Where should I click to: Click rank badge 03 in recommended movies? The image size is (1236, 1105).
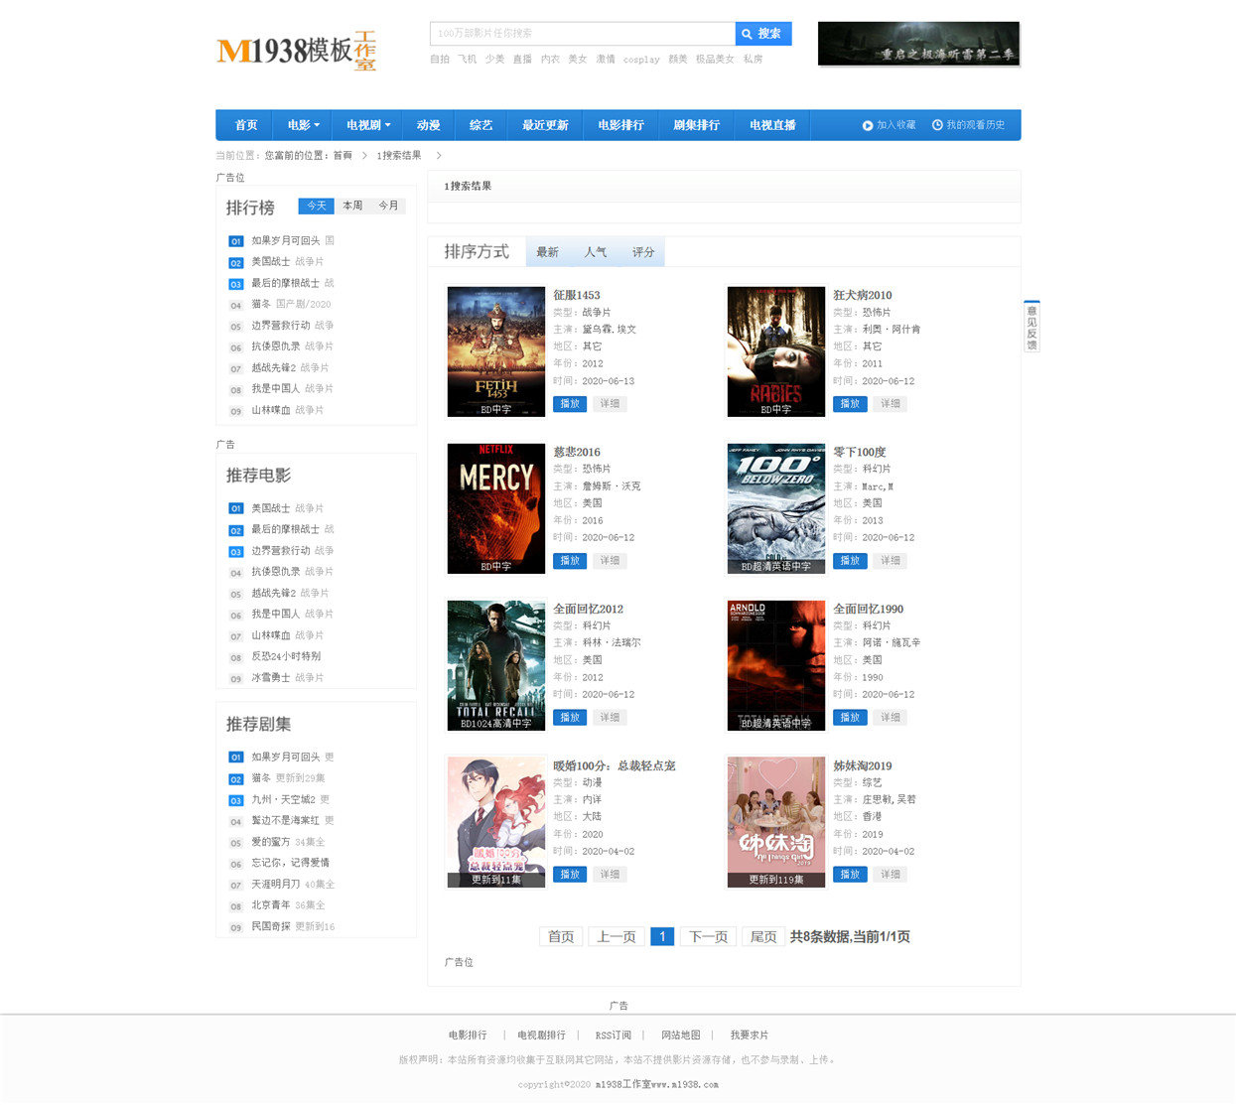pos(235,552)
